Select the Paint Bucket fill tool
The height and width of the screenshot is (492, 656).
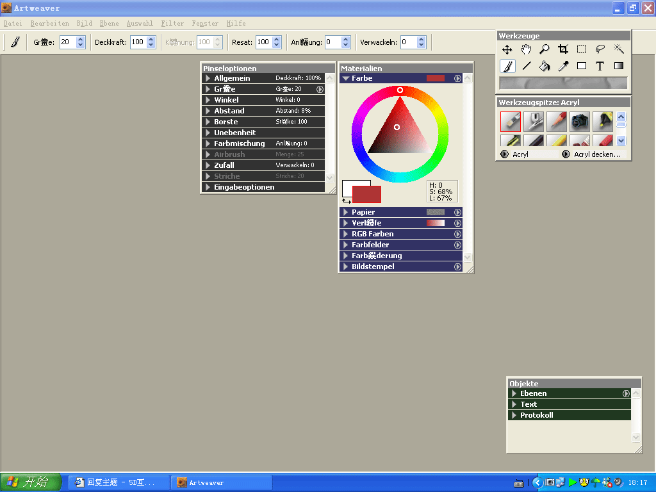click(x=545, y=66)
